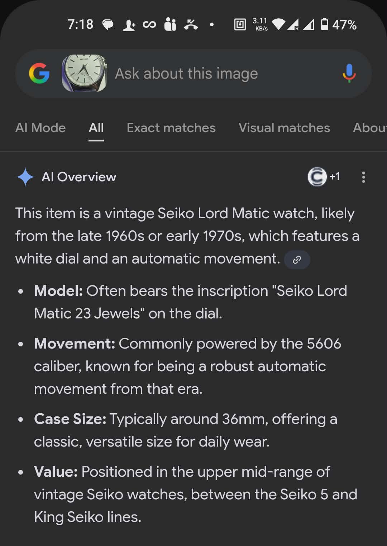Open the partially visible About tab
Screen dimensions: 387x546
[x=369, y=128]
